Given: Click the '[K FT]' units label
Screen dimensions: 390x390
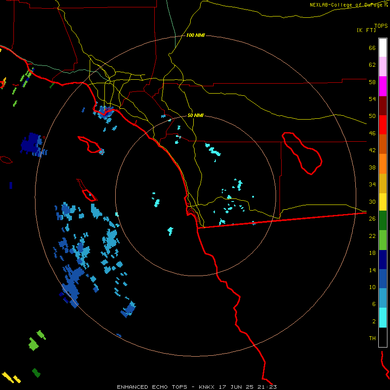Looking at the screenshot, I should tap(366, 30).
